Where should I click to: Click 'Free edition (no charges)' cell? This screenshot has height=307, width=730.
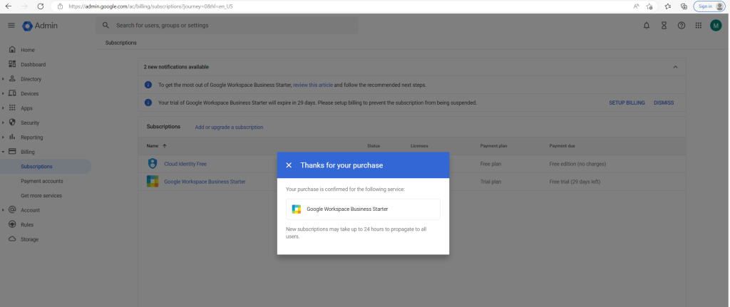(x=577, y=164)
